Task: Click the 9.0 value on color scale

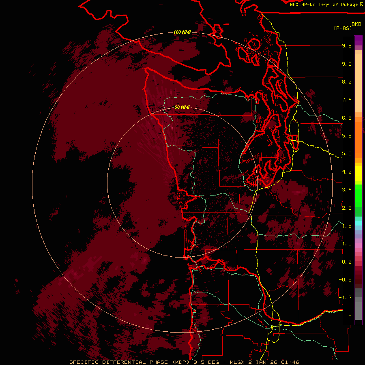Action: coord(347,64)
